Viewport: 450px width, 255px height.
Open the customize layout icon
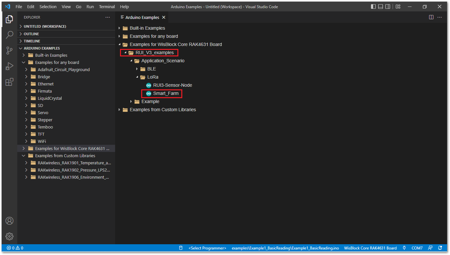pyautogui.click(x=398, y=7)
